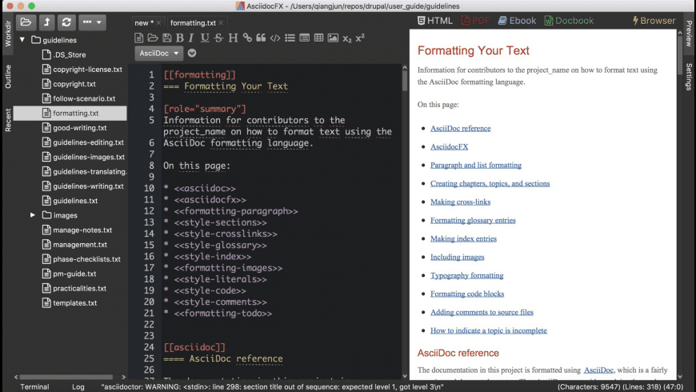
Task: Open guidelines-editing.txt in the file tree
Action: pyautogui.click(x=88, y=142)
